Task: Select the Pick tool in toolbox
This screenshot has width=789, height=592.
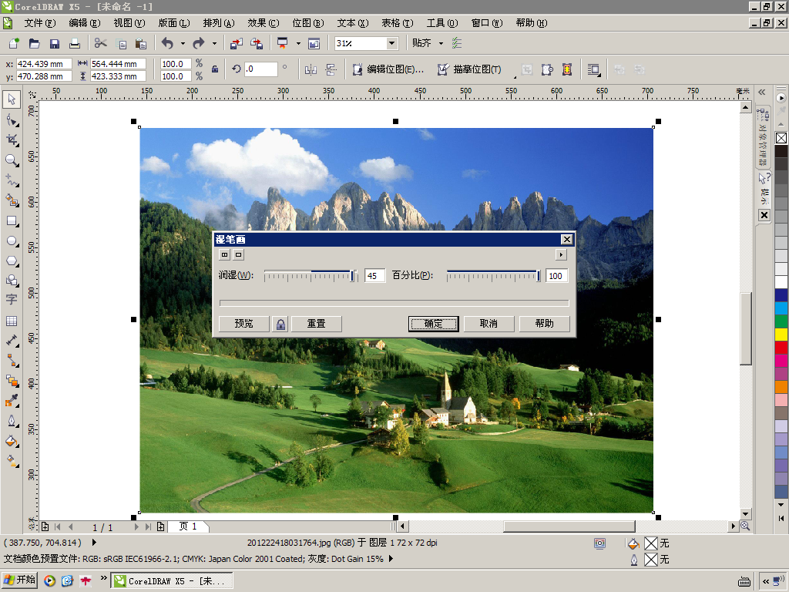Action: coord(12,99)
